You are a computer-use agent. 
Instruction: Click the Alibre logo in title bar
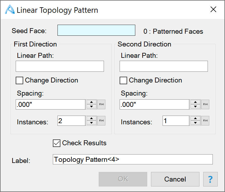pyautogui.click(x=10, y=10)
